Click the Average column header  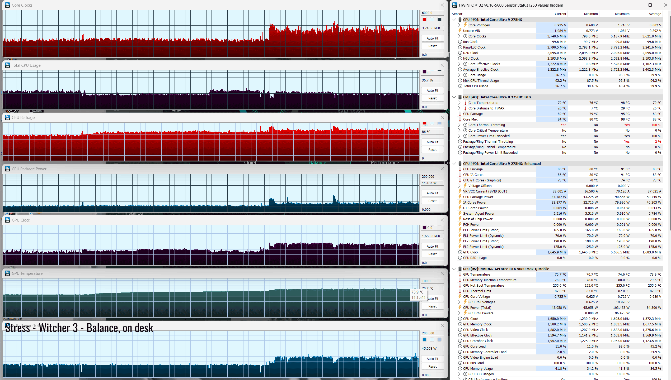647,14
